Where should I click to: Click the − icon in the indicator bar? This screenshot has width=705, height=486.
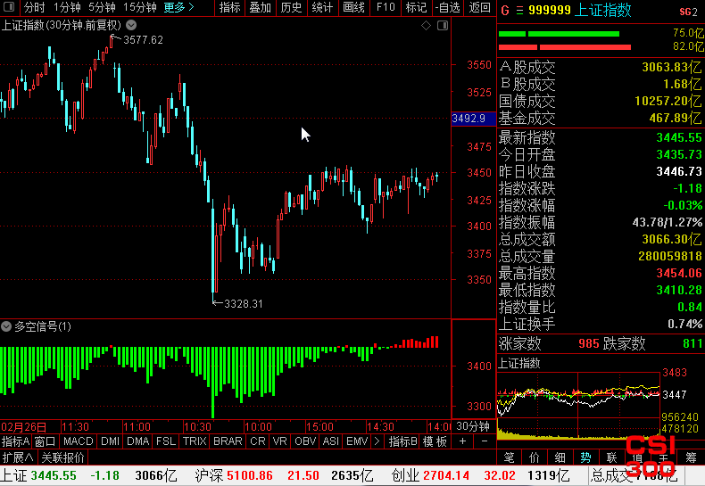485,441
